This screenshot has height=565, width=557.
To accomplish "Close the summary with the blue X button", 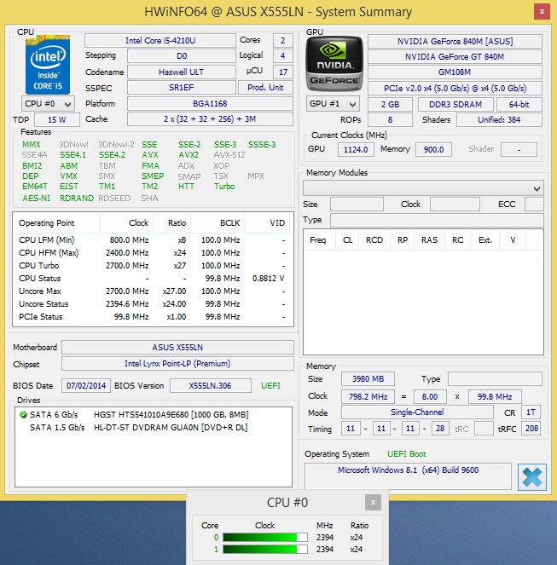I will 532,477.
